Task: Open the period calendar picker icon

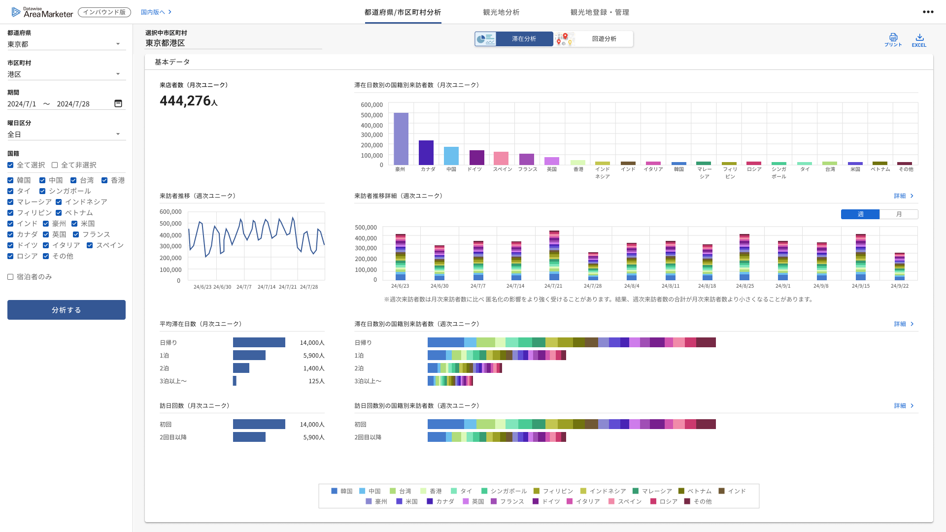Action: click(118, 103)
